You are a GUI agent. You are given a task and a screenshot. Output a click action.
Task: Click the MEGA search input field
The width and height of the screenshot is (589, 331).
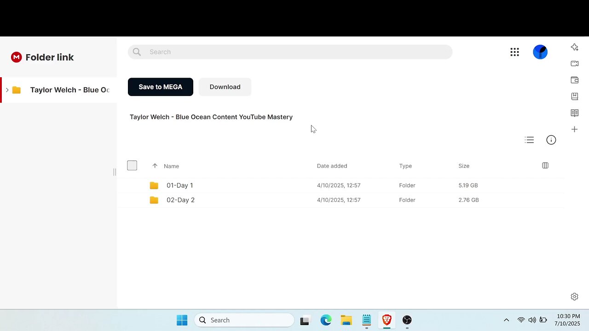tap(290, 52)
